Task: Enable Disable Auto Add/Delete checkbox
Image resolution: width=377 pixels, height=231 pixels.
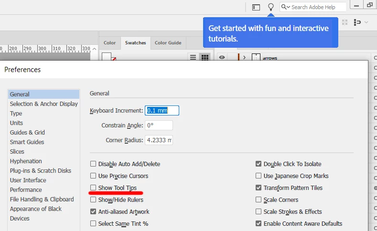Action: (93, 164)
